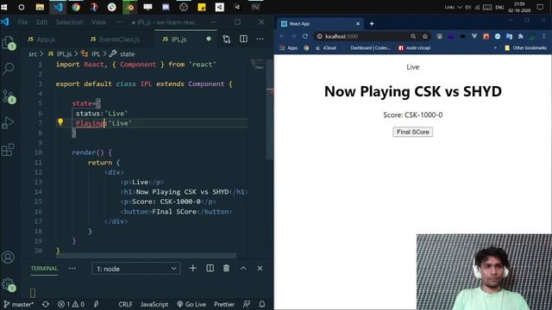The height and width of the screenshot is (310, 552).
Task: Click the zoom magnifier in address bar
Action: pos(413,36)
